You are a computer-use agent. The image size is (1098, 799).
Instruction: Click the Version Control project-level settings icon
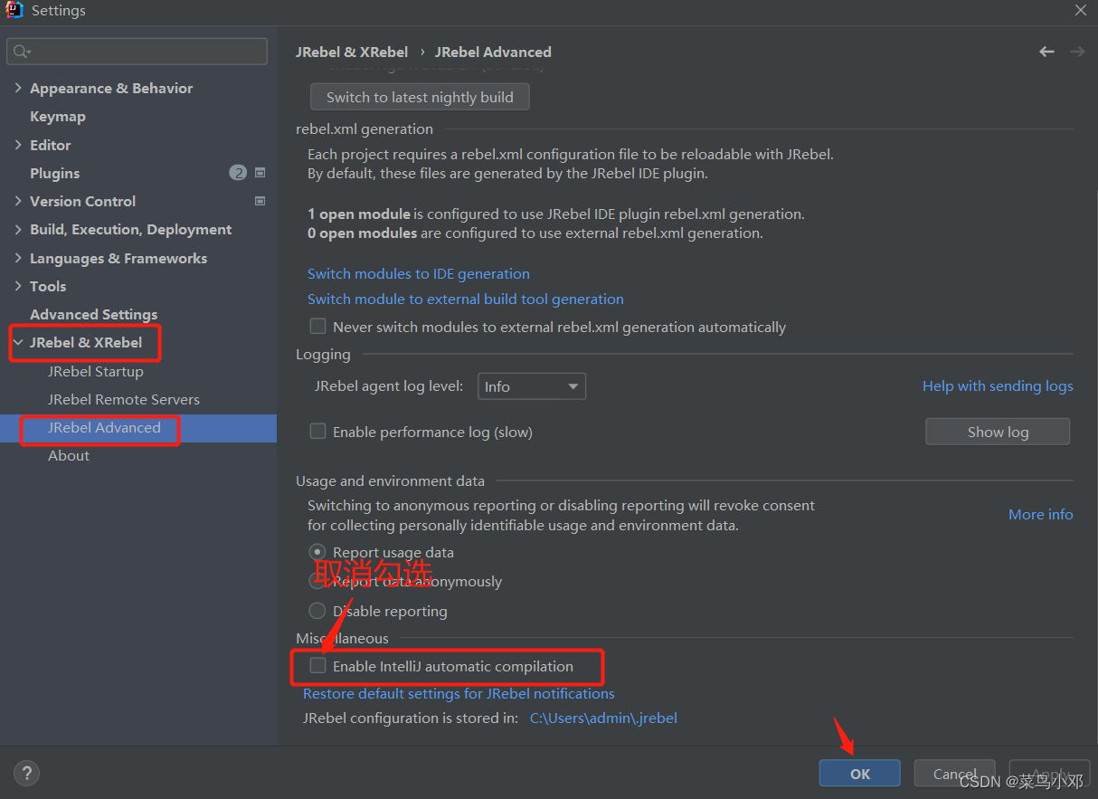pos(260,201)
